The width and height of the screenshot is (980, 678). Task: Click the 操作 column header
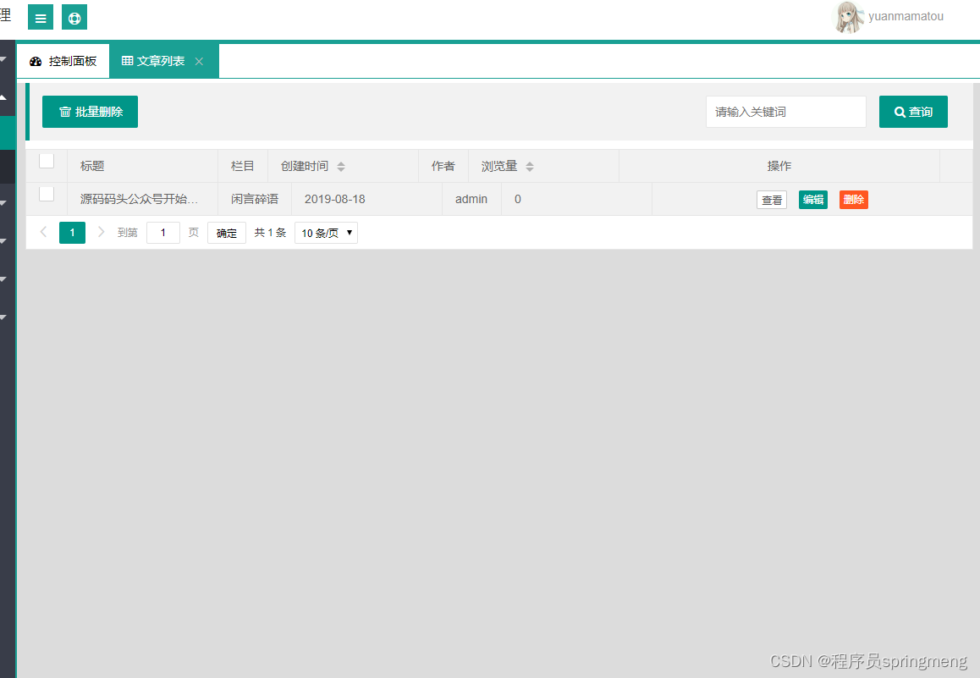(779, 166)
